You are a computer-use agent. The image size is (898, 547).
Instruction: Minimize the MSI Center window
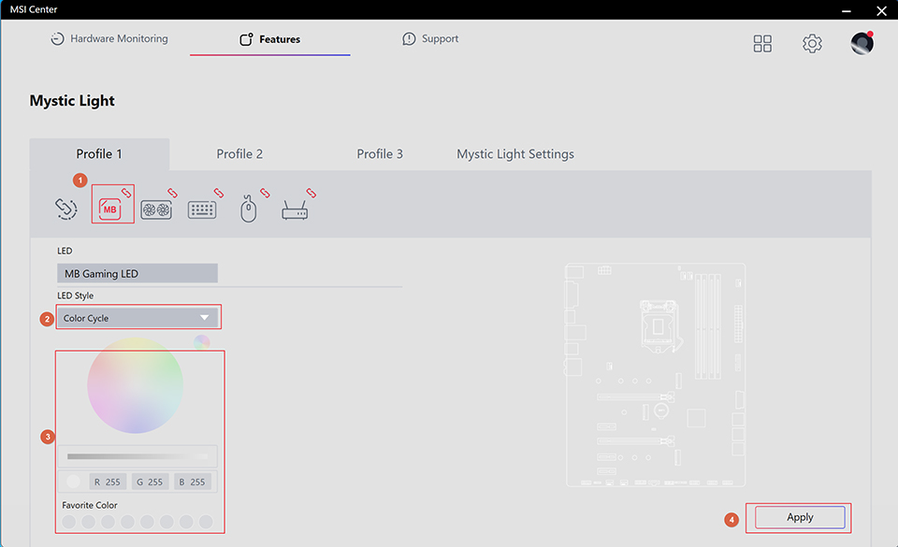point(847,11)
